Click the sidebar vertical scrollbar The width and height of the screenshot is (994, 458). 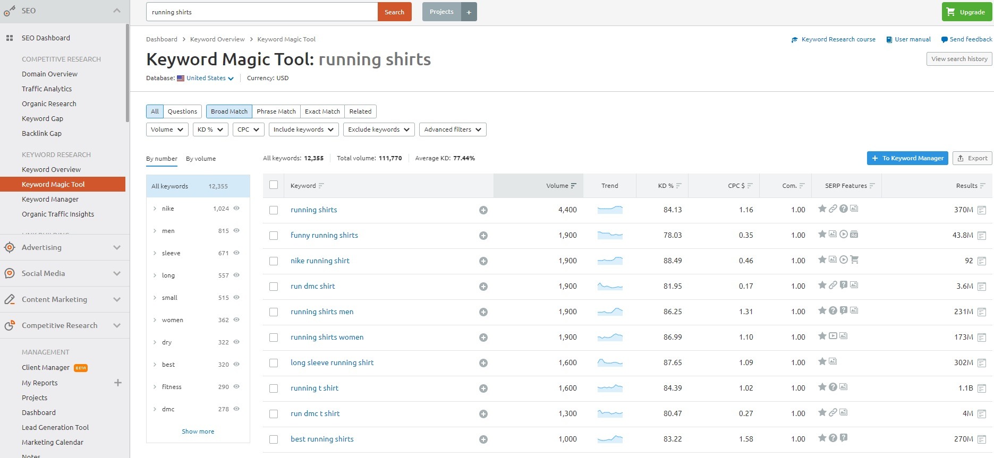point(128,73)
